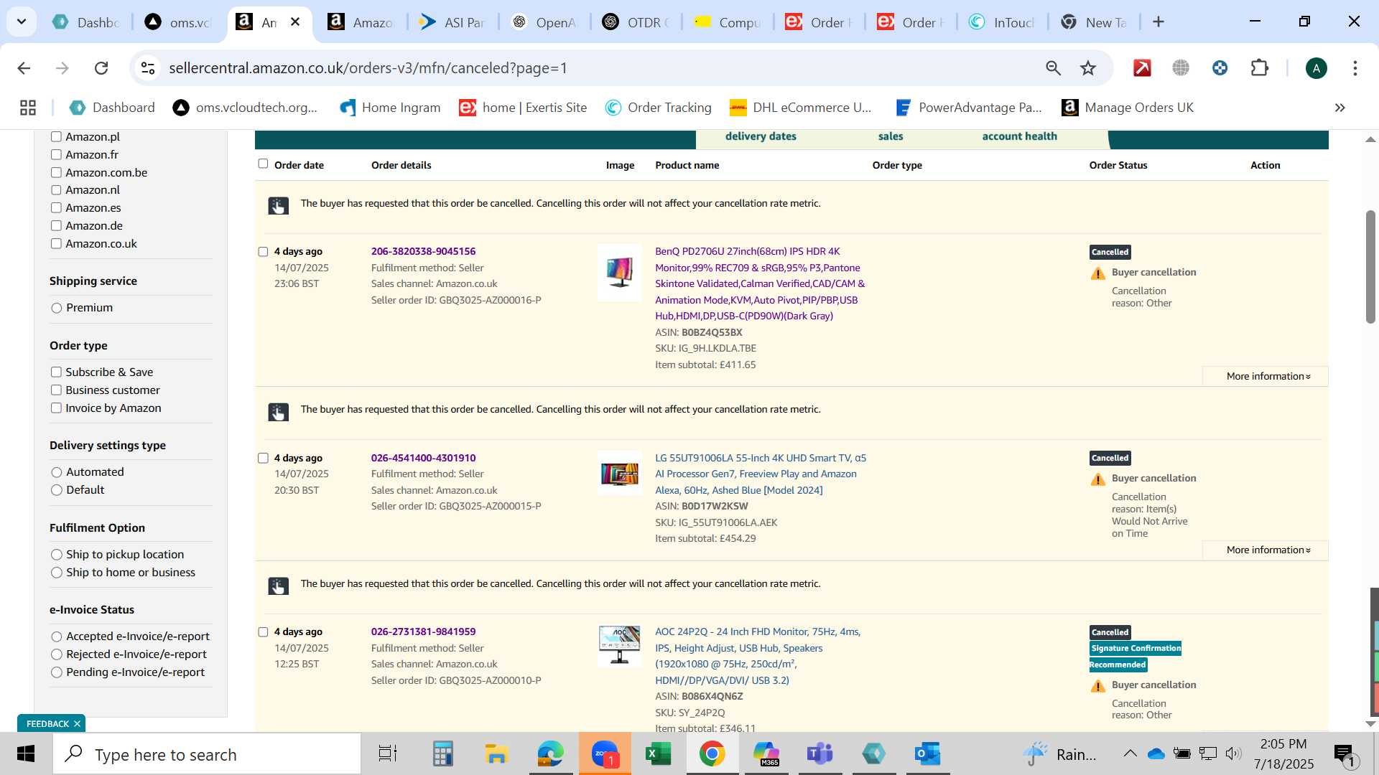Open order link 026-2731381-9841959

click(423, 632)
